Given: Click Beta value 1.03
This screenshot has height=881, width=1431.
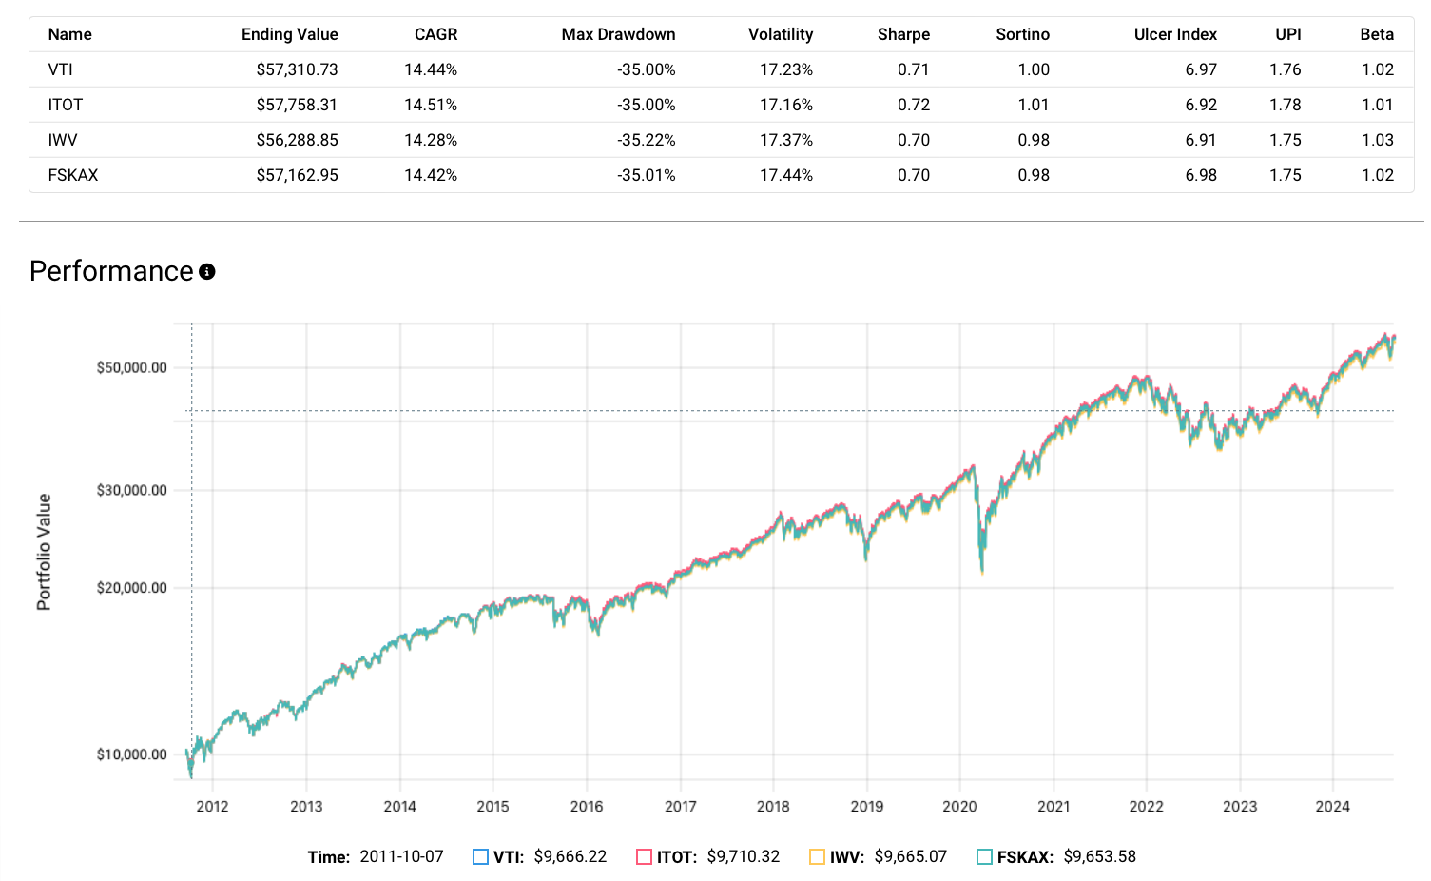Looking at the screenshot, I should [1378, 140].
